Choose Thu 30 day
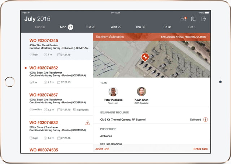Viewport: 231px width, 164px height. 140,27
